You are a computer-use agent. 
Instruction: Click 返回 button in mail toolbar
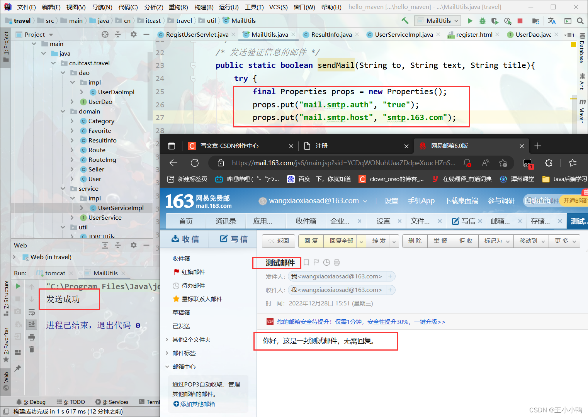tap(279, 241)
